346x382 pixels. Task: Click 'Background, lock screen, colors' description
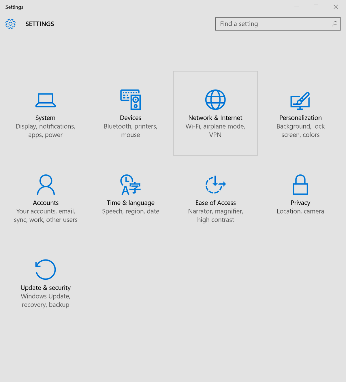pyautogui.click(x=300, y=131)
